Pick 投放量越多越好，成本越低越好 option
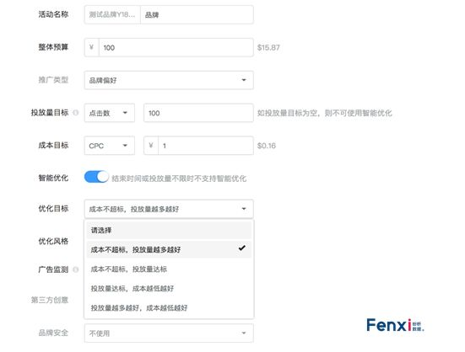 coord(169,308)
